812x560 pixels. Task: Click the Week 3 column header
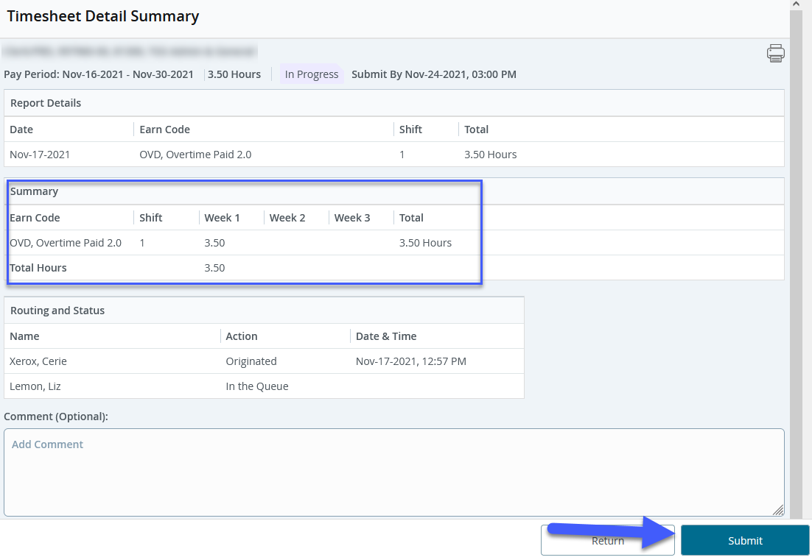[x=351, y=218]
